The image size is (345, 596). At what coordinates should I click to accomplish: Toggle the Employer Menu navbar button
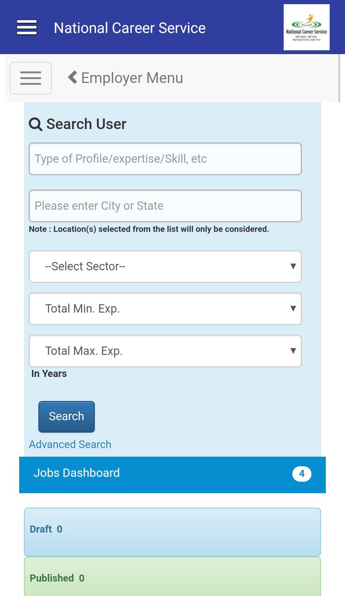pyautogui.click(x=31, y=78)
